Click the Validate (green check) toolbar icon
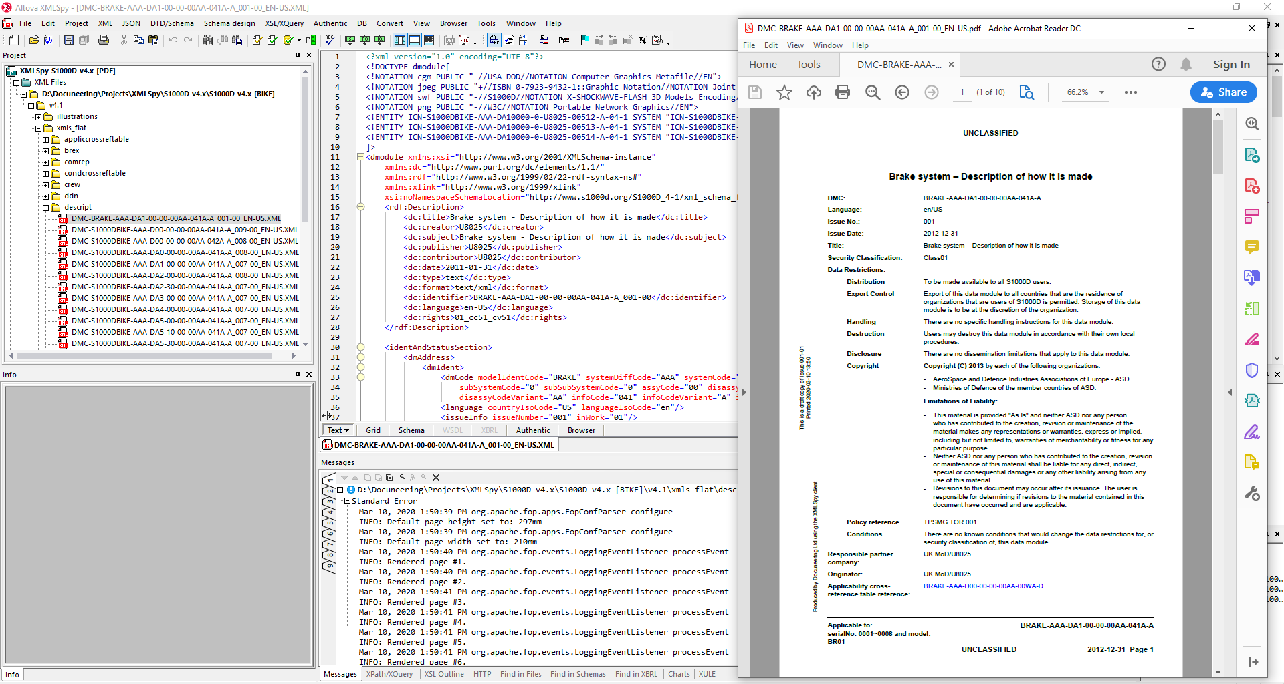Image resolution: width=1284 pixels, height=684 pixels. click(x=272, y=40)
